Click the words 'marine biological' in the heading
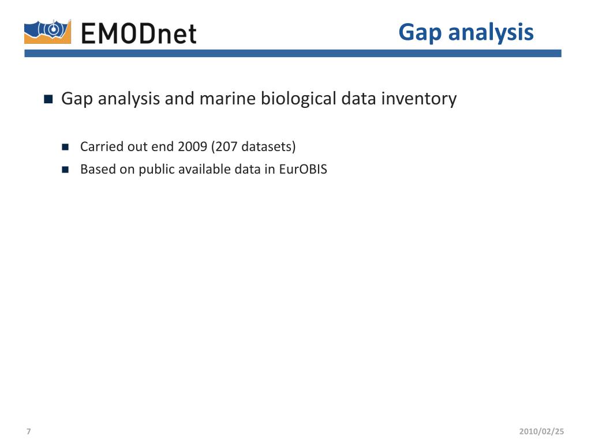The height and width of the screenshot is (443, 591). click(x=268, y=99)
